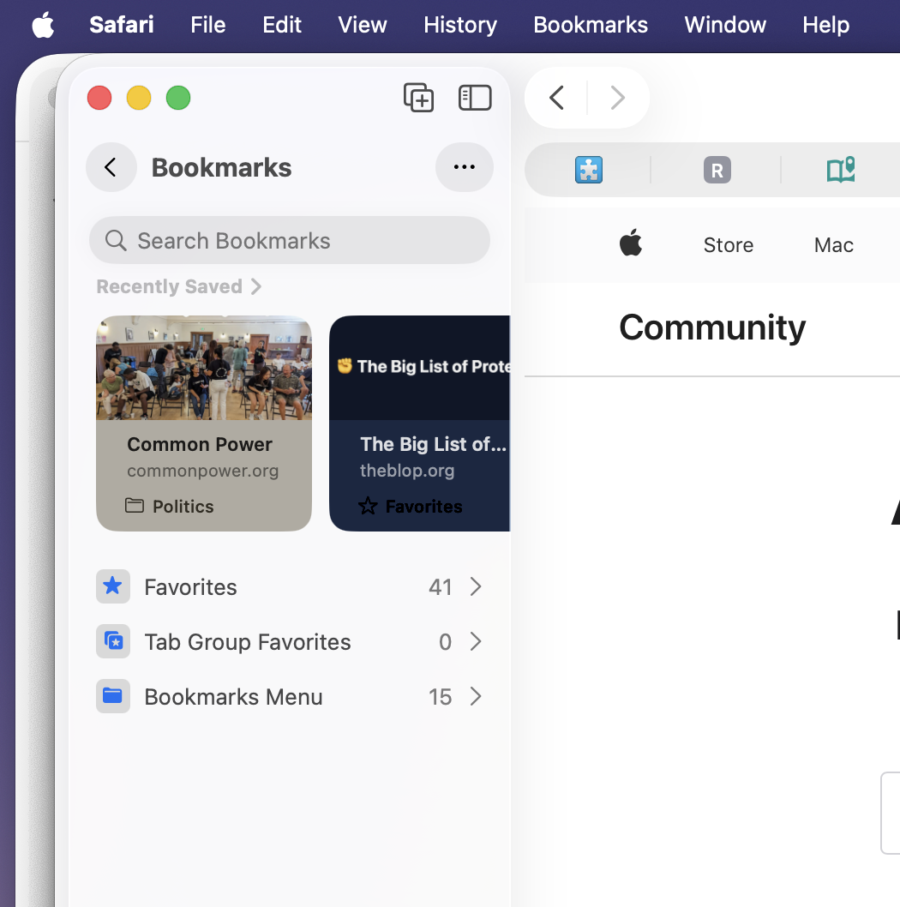Click the Apple logo on the webpage
Screen dimensions: 900x907
click(x=631, y=243)
